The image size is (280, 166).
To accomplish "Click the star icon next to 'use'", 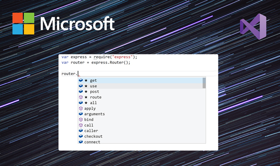I will point(86,86).
